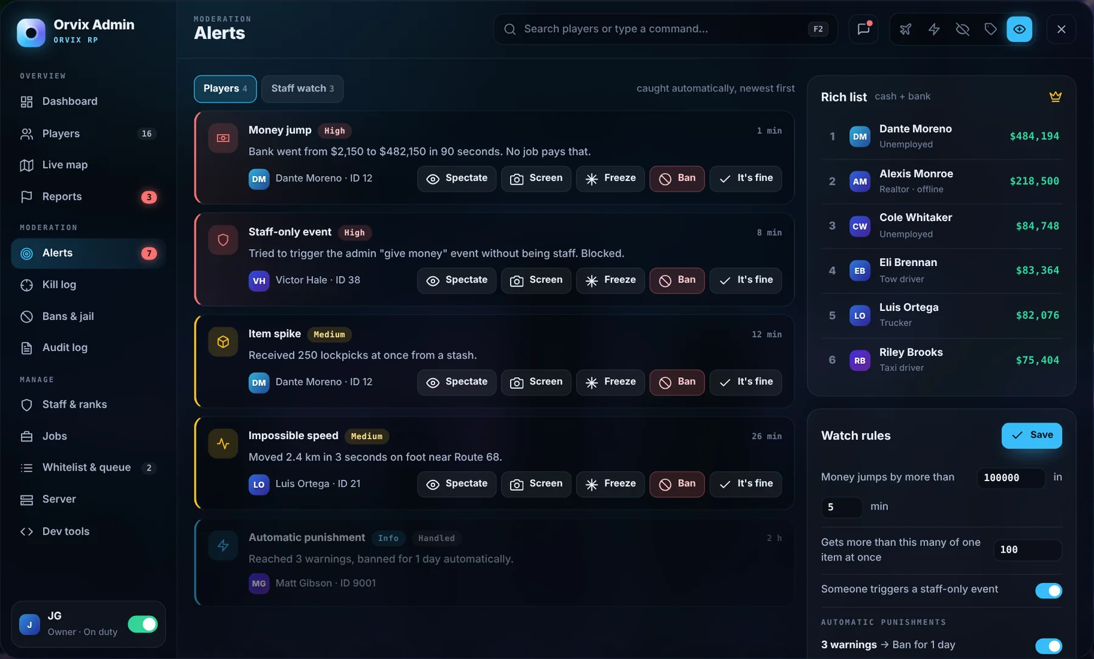Open the Live map page

[88, 165]
